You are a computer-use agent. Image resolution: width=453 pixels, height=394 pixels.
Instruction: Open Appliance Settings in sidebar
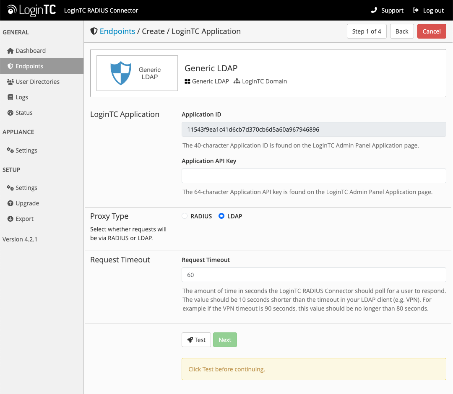pyautogui.click(x=26, y=150)
